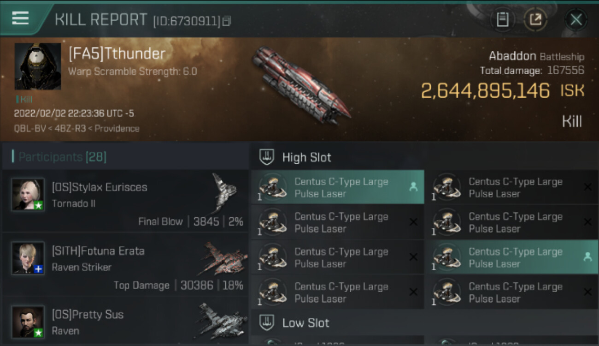The image size is (599, 346).
Task: Click the share kill report icon
Action: pos(535,20)
